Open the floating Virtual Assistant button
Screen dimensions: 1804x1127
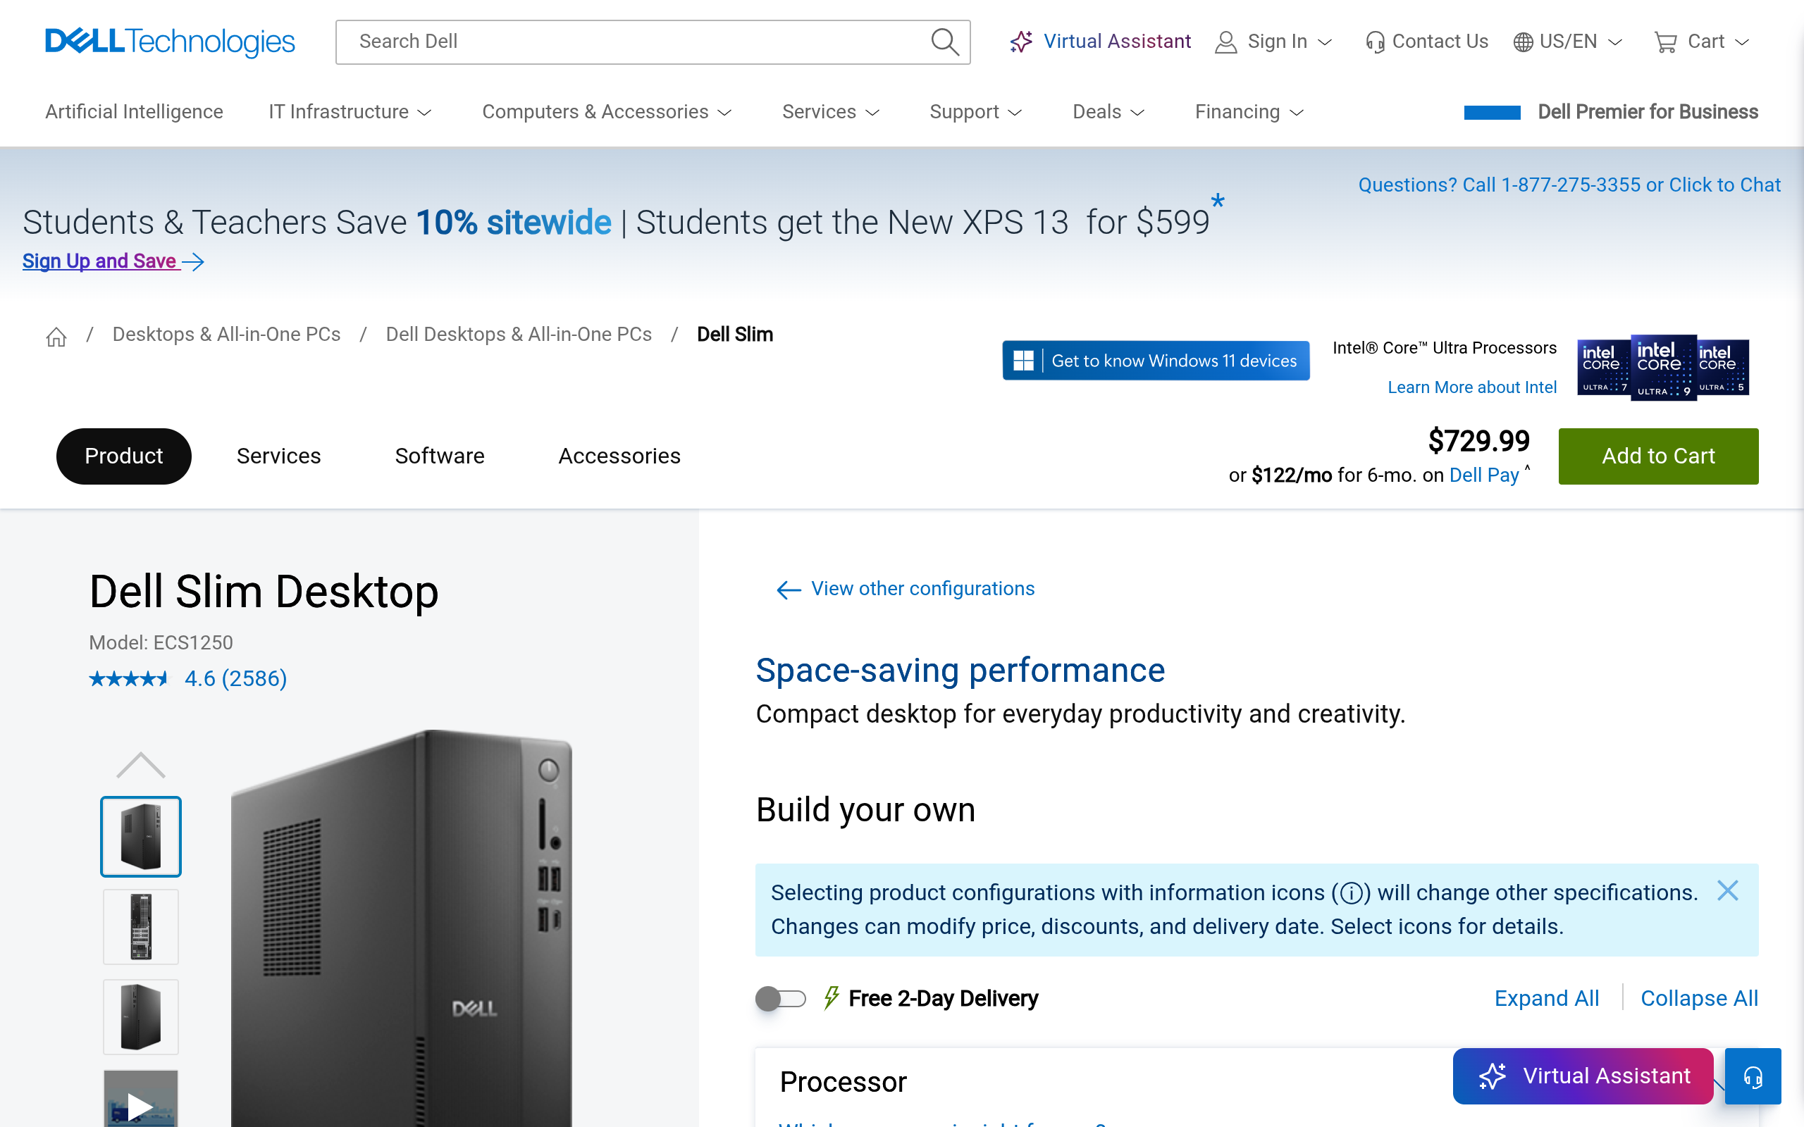[x=1583, y=1076]
